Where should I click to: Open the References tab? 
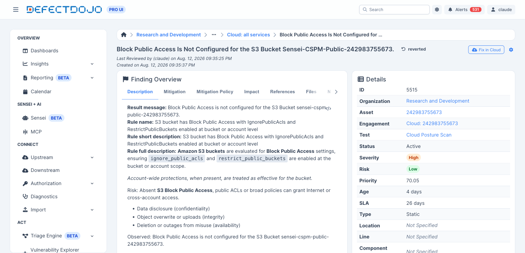coord(283,92)
